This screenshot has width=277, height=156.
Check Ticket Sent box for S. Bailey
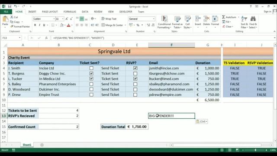click(91, 84)
